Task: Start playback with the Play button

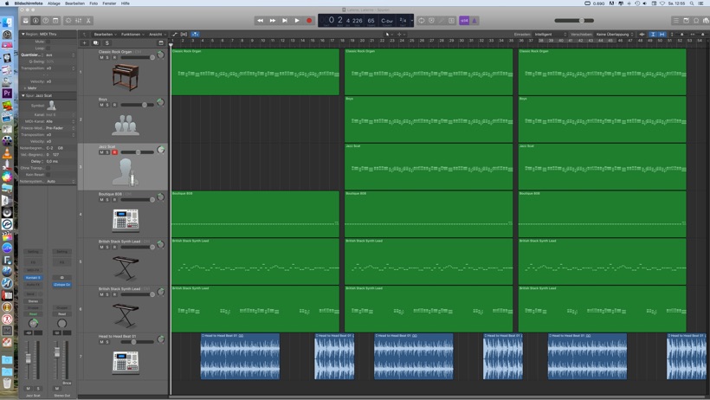Action: tap(297, 21)
